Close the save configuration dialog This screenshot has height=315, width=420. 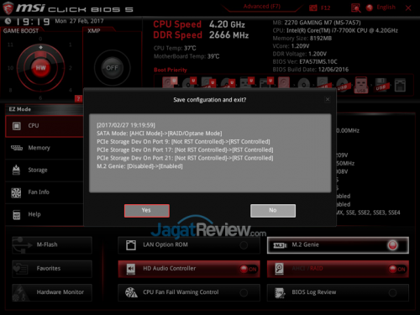click(x=328, y=99)
